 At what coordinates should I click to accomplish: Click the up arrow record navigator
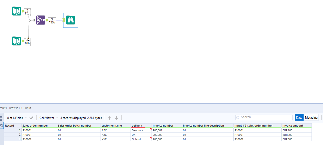[109, 118]
